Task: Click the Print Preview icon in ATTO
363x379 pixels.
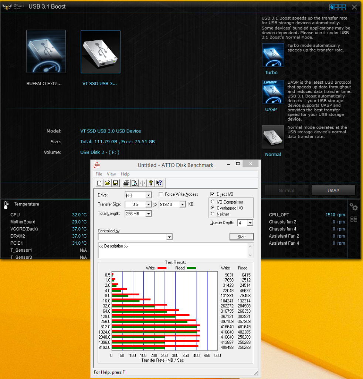Action: click(135, 183)
